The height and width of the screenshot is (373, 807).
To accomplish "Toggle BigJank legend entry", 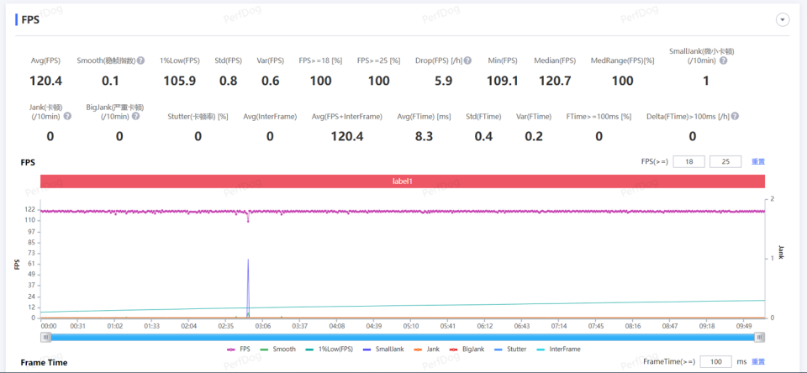I will pyautogui.click(x=466, y=349).
